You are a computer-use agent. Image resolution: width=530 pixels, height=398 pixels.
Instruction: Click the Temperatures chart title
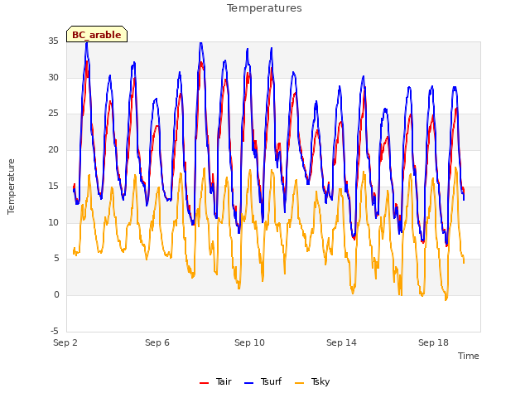pyautogui.click(x=264, y=8)
